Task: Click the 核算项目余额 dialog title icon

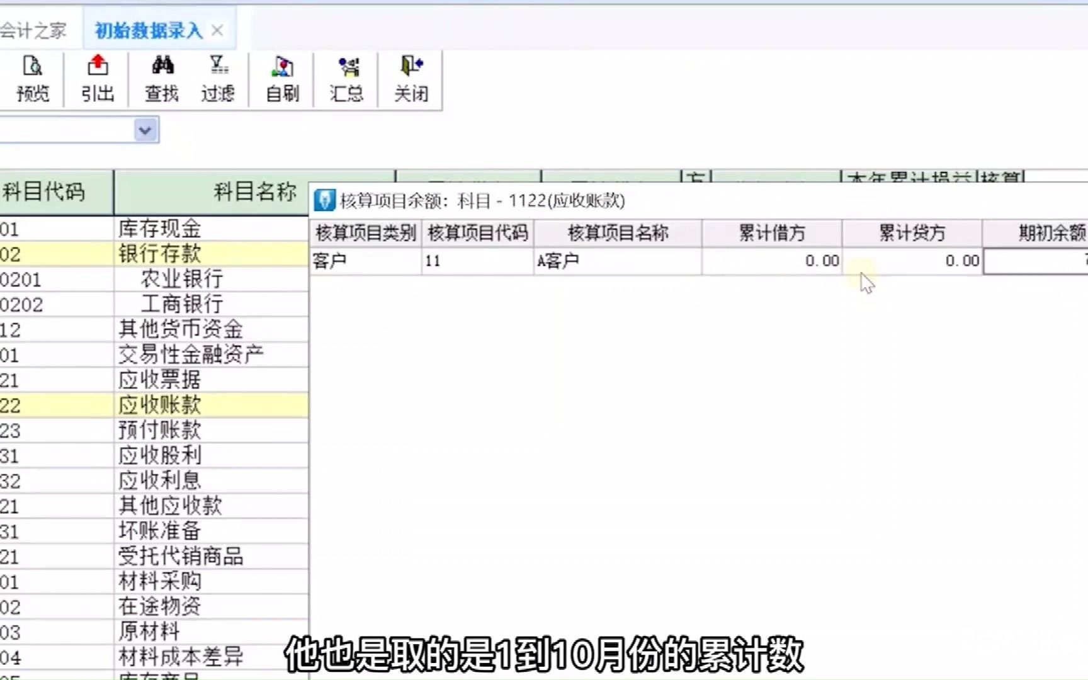Action: coord(324,200)
